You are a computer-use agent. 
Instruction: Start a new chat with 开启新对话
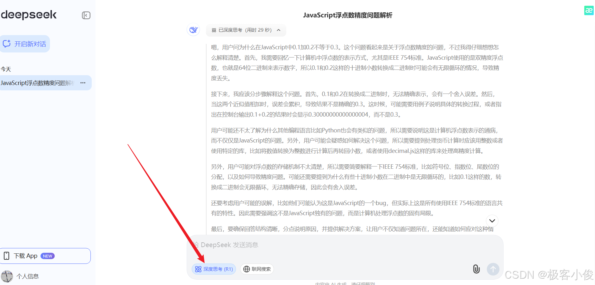[25, 44]
